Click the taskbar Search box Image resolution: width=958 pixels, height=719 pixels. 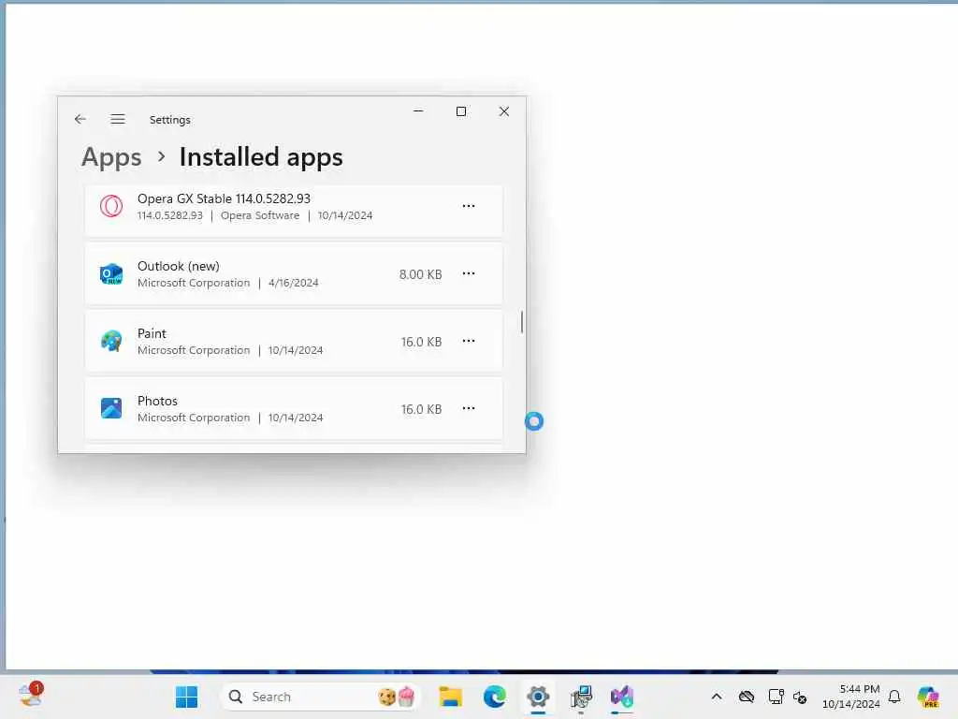point(320,697)
